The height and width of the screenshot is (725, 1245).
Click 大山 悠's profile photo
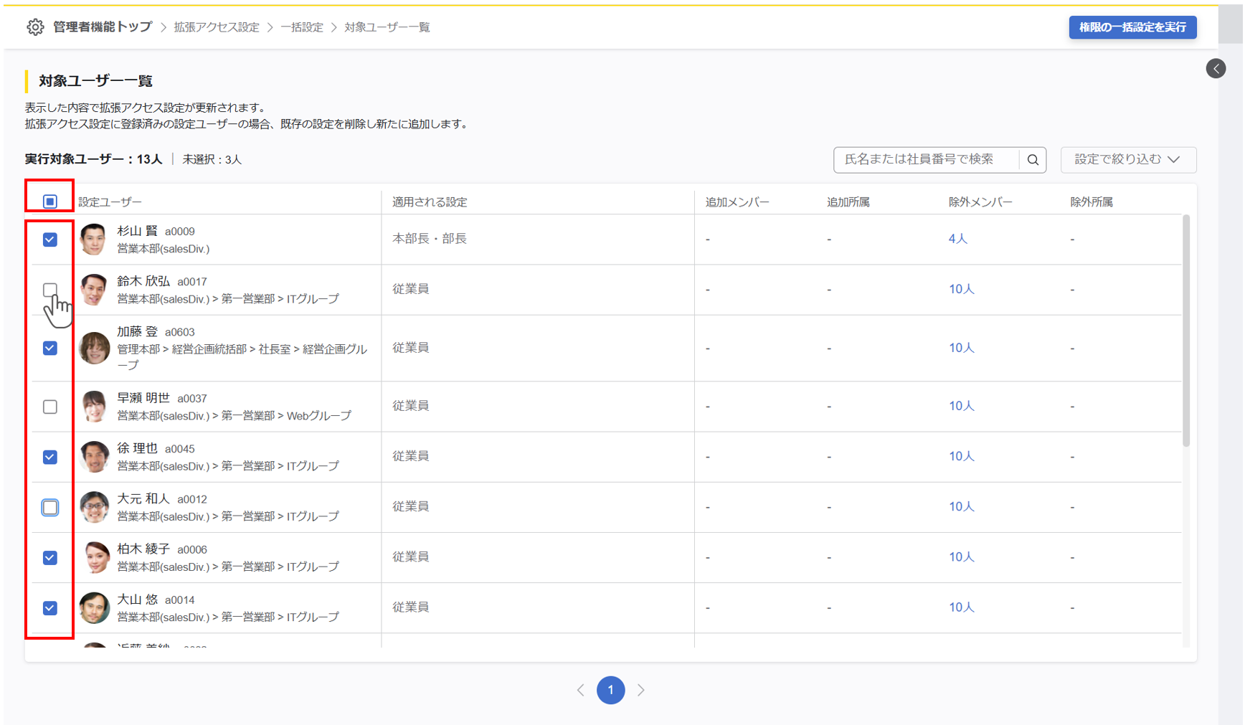coord(94,607)
